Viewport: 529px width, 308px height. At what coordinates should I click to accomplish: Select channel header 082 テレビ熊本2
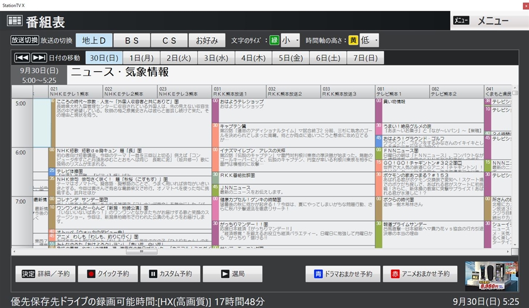tap(457, 91)
